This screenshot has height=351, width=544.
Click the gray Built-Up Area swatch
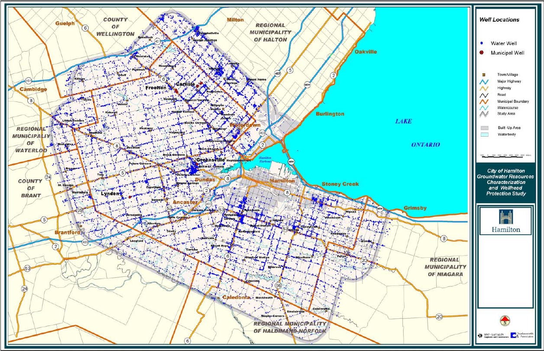[484, 128]
